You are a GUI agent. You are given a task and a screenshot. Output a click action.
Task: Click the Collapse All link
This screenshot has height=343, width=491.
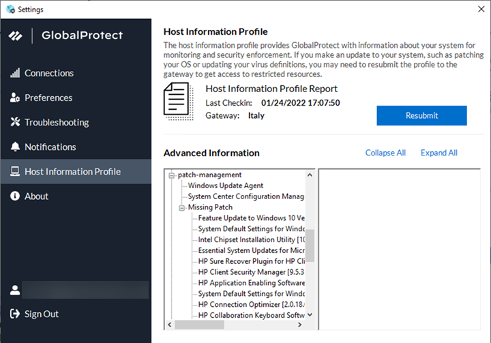385,153
